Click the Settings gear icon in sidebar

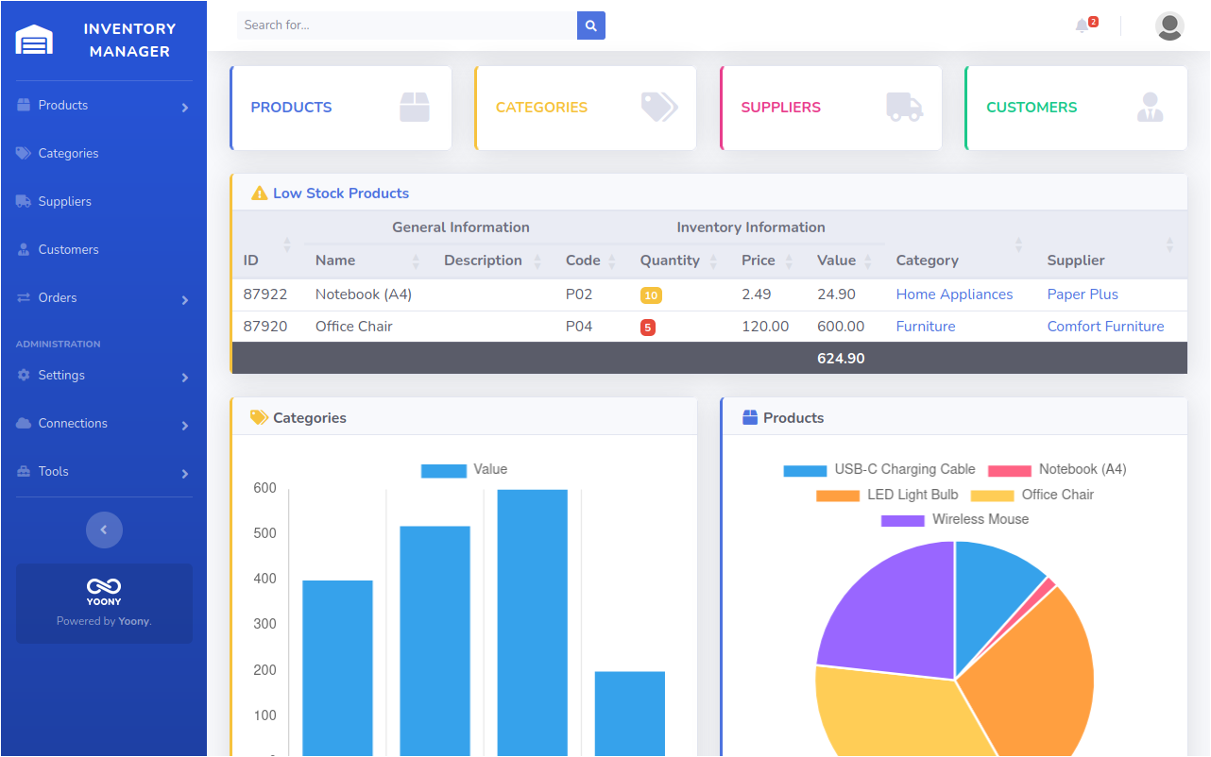24,375
